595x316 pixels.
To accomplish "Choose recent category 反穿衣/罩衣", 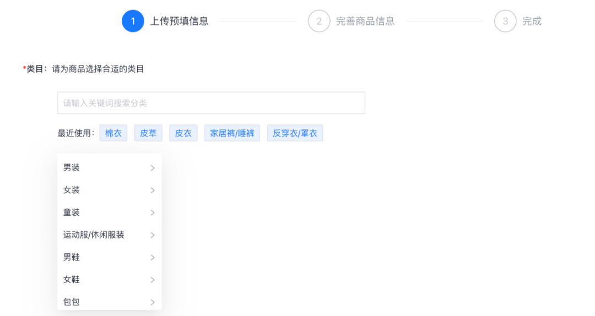I will click(295, 133).
